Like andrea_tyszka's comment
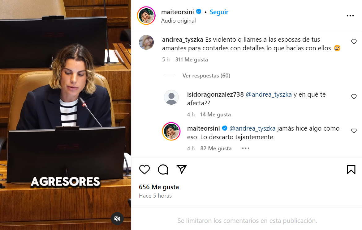362x230 pixels. click(x=354, y=42)
